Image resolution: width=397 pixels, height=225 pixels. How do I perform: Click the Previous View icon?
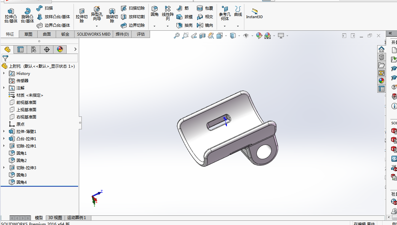click(x=194, y=36)
